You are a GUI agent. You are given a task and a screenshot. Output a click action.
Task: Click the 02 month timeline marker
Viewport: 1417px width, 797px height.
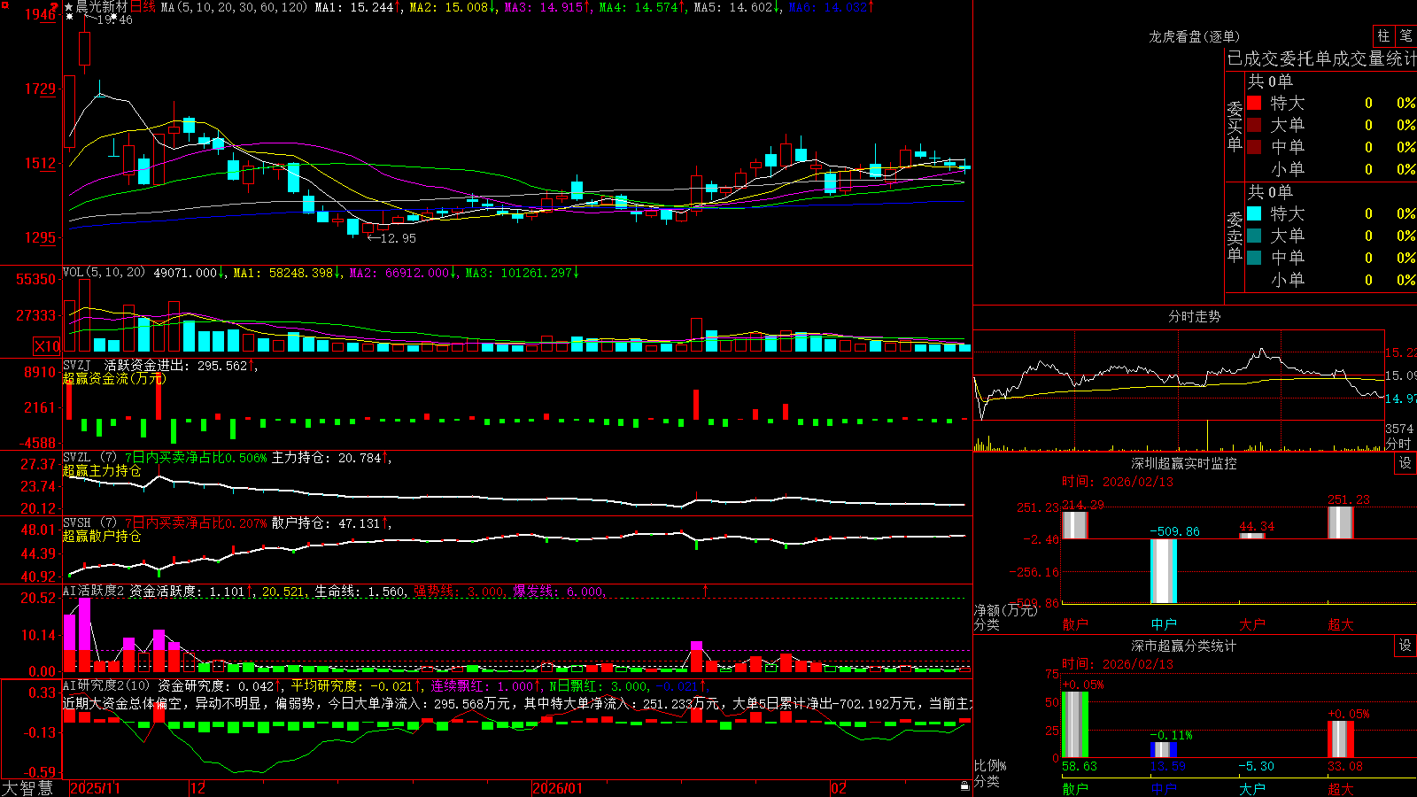(x=839, y=788)
